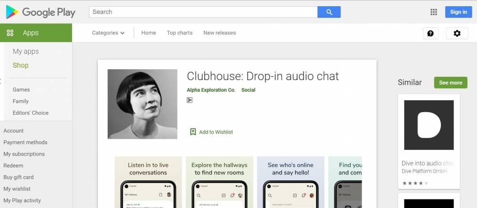This screenshot has width=477, height=208.
Task: Open the Google apps grid icon
Action: coord(434,12)
